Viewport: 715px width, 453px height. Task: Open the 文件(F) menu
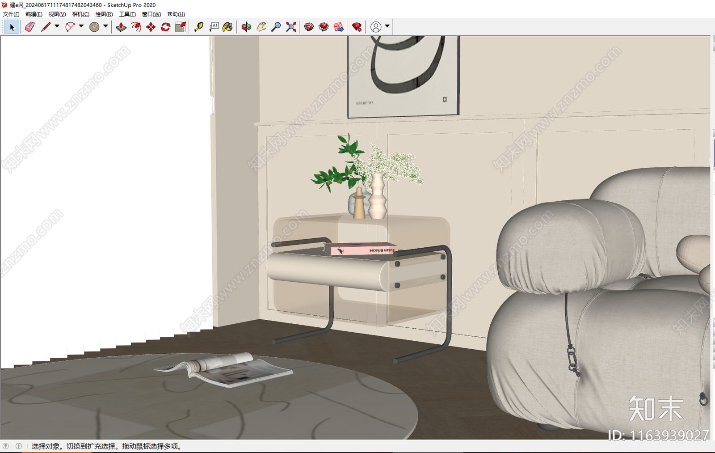(x=11, y=14)
